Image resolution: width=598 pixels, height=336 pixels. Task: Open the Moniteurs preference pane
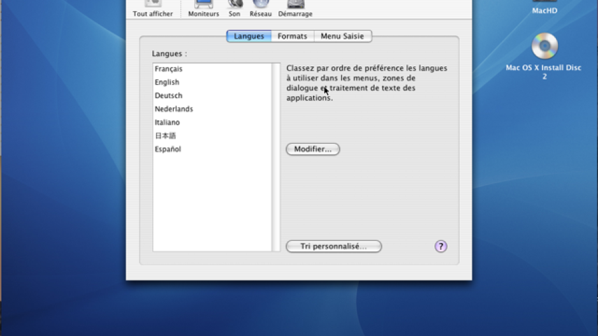point(203,8)
